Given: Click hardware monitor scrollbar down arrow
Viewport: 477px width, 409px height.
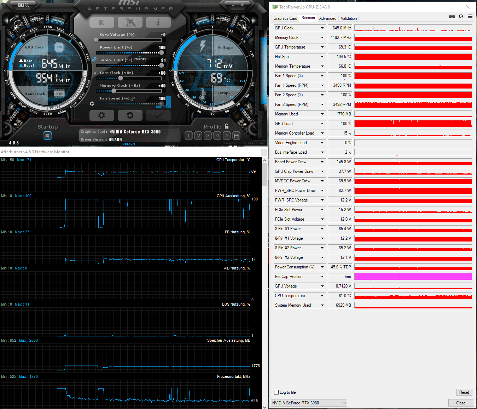Looking at the screenshot, I should click(264, 407).
